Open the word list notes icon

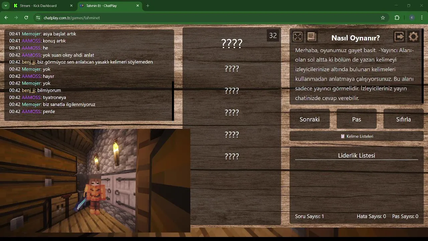(x=311, y=36)
